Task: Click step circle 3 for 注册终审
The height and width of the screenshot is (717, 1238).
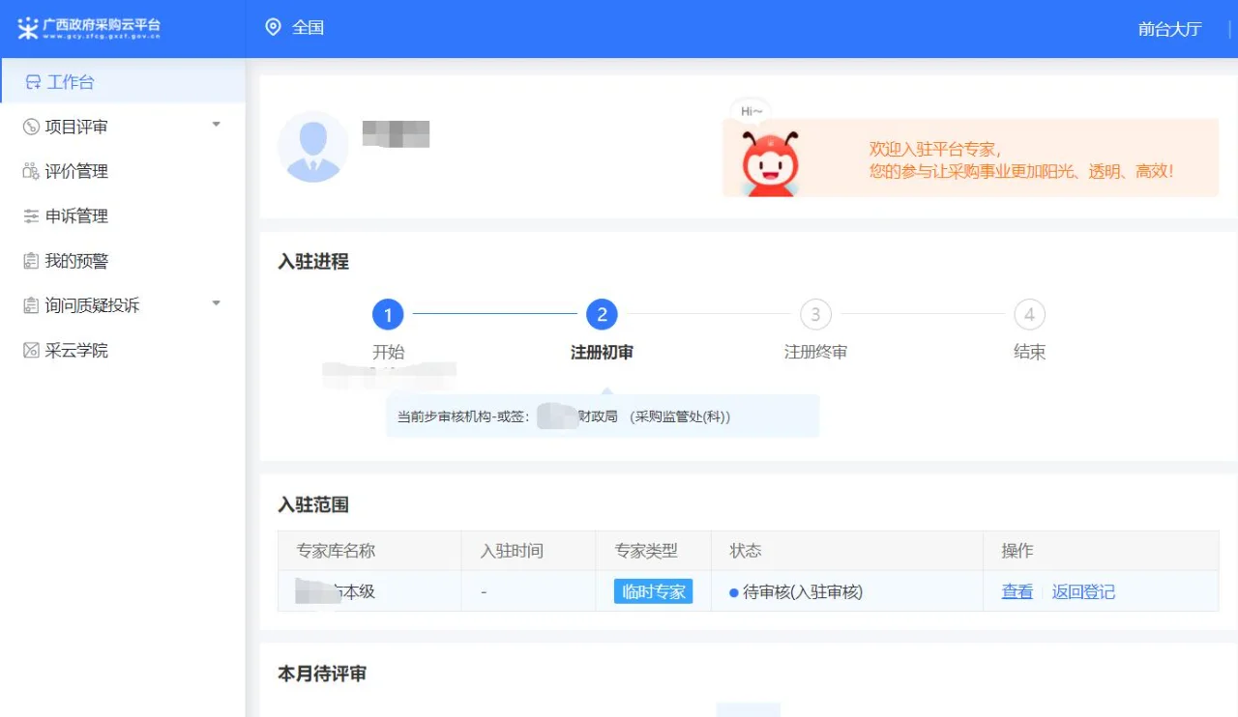Action: pyautogui.click(x=815, y=314)
